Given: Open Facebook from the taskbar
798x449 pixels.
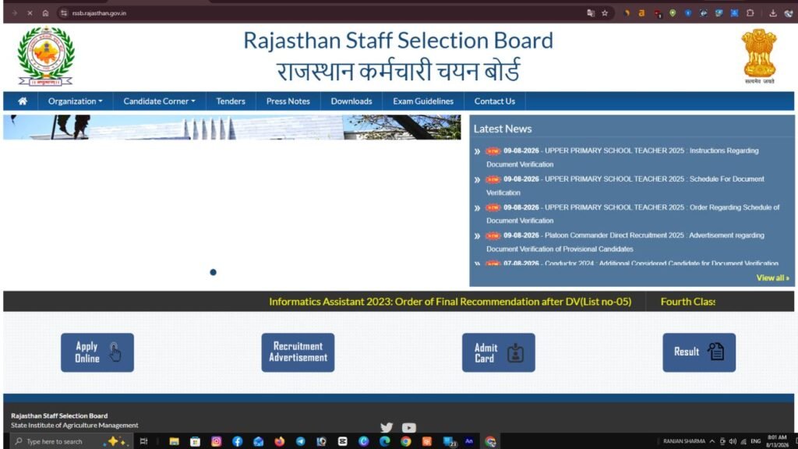Looking at the screenshot, I should tap(237, 441).
